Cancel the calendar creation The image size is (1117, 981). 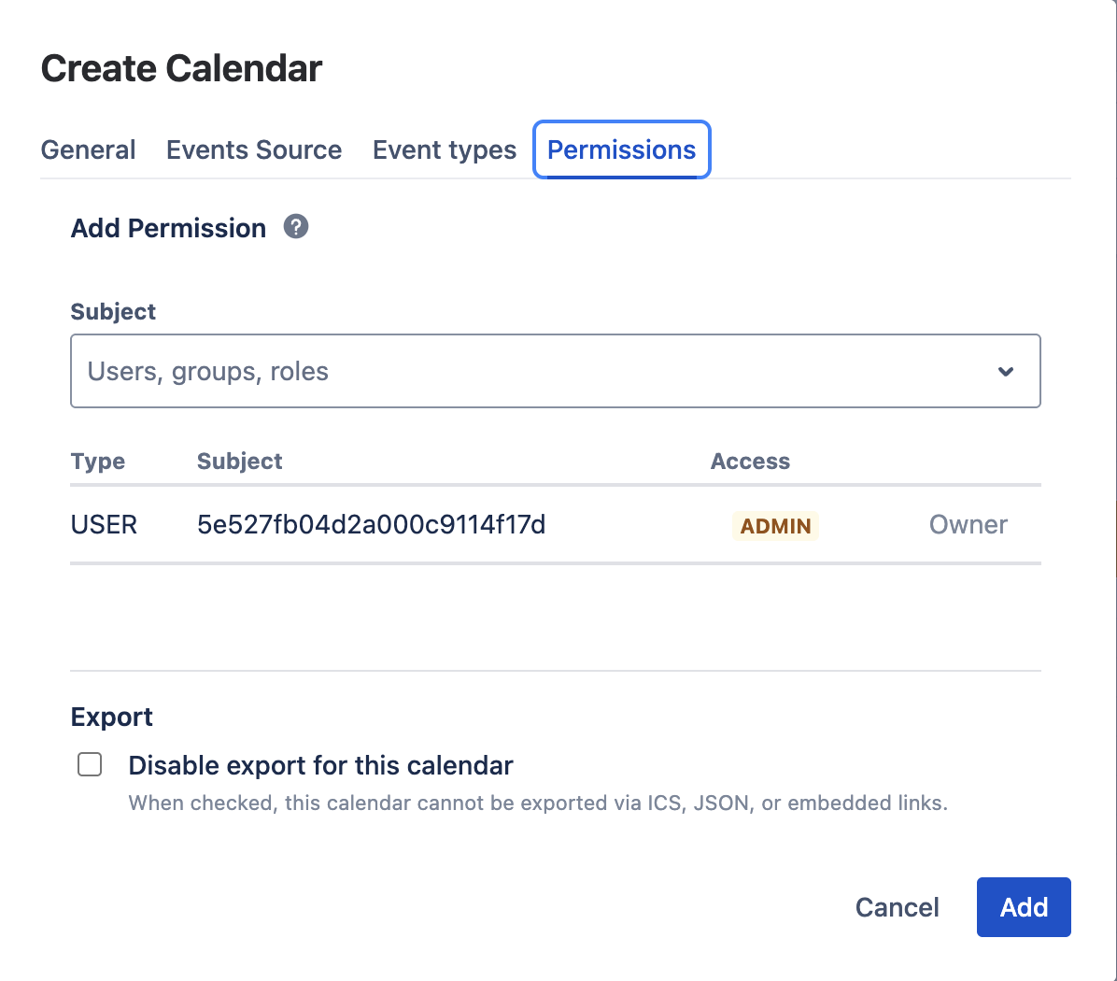(x=896, y=906)
